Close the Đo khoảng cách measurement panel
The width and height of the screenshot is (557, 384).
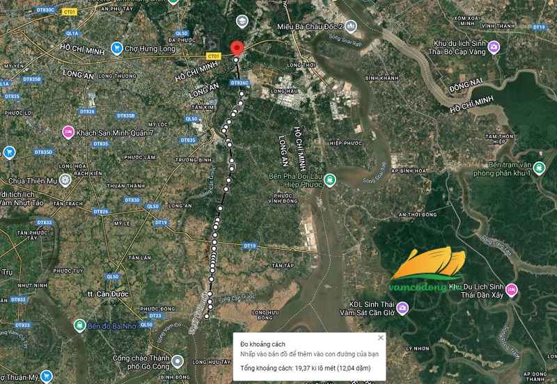click(380, 337)
